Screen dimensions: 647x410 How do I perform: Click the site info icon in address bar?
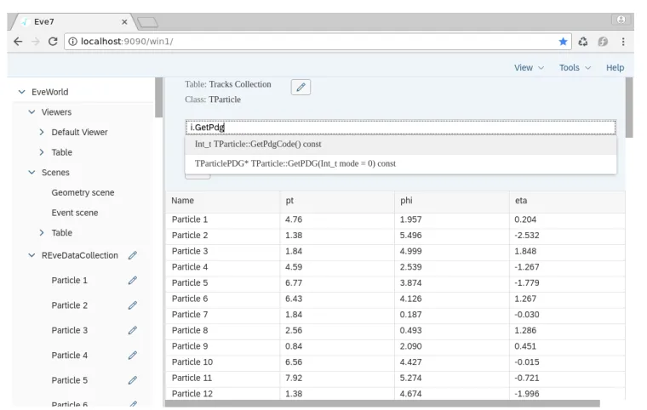tap(72, 41)
